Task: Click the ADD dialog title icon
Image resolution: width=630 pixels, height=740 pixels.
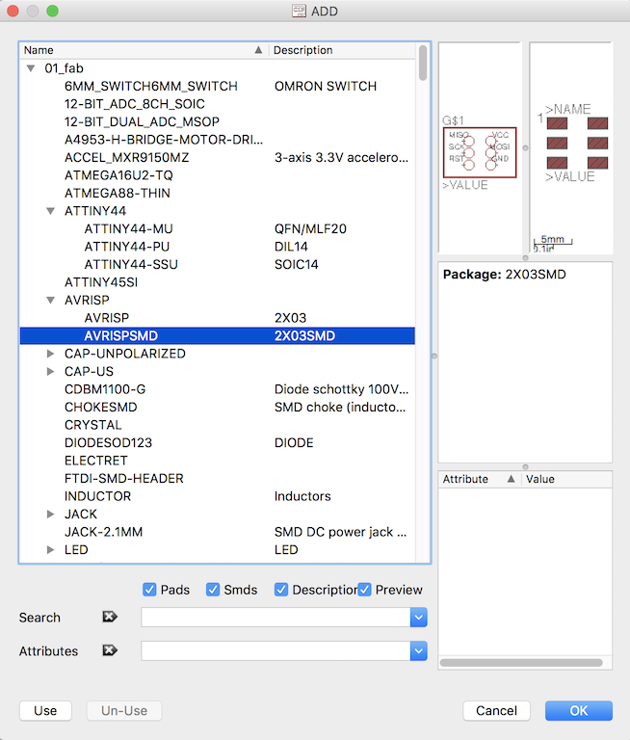Action: point(299,11)
